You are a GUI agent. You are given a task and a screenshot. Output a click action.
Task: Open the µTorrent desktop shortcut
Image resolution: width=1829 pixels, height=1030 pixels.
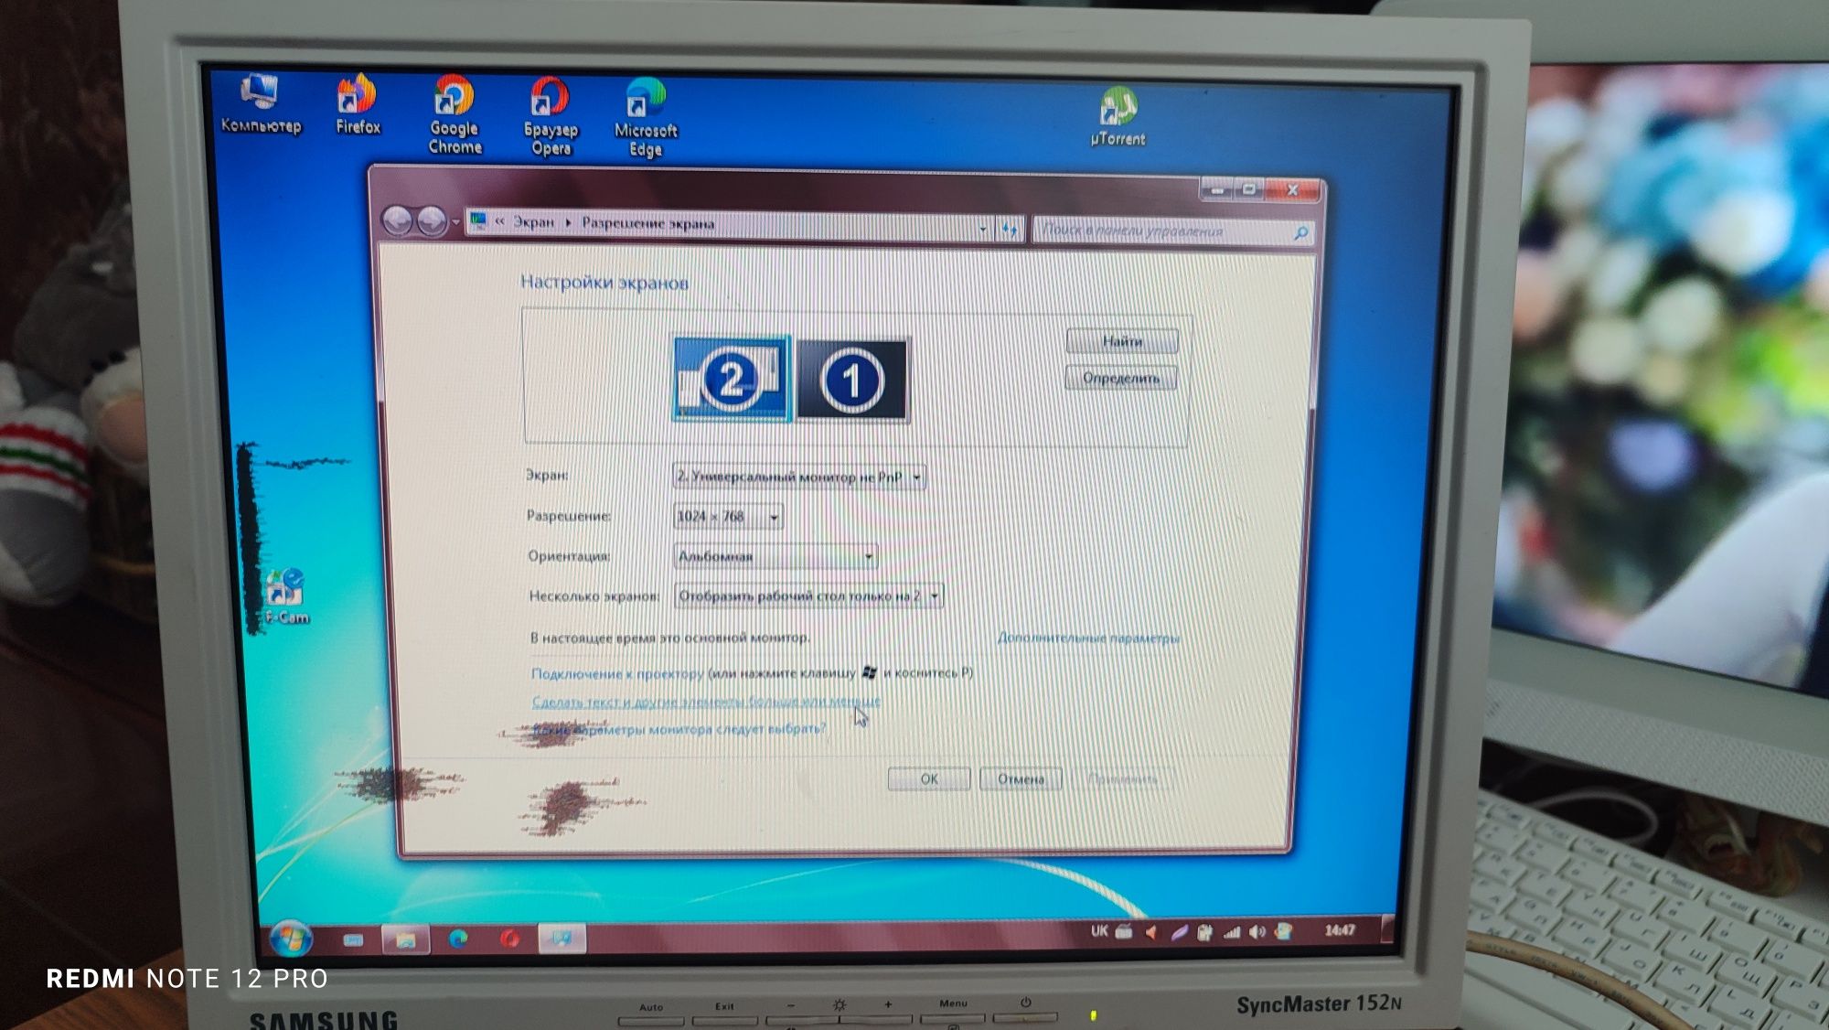[1118, 116]
